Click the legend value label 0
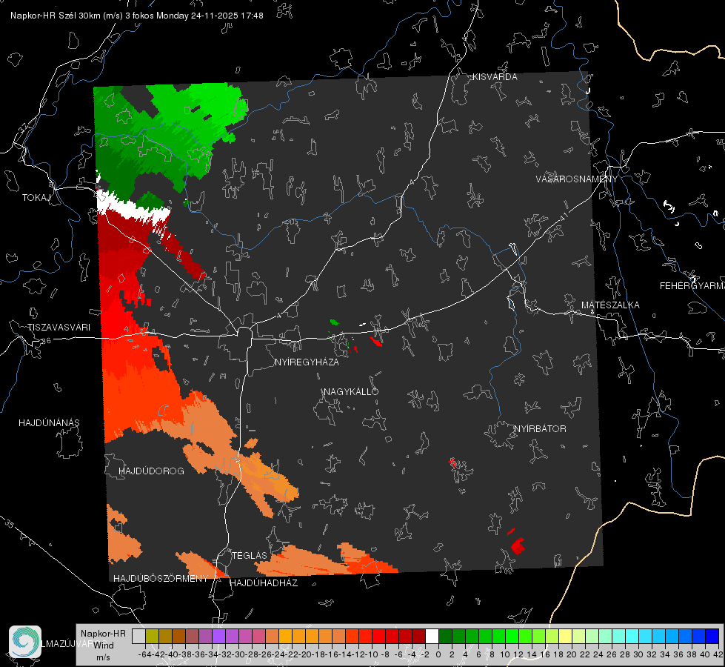This screenshot has width=725, height=667. tap(438, 654)
